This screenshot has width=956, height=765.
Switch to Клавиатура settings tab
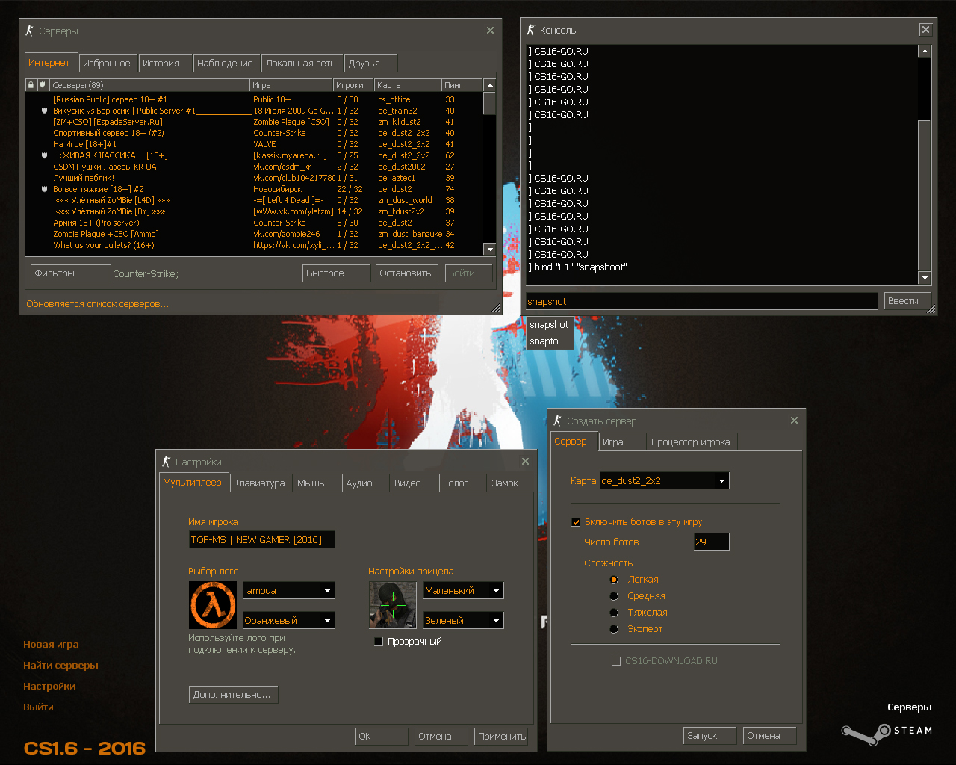[260, 483]
